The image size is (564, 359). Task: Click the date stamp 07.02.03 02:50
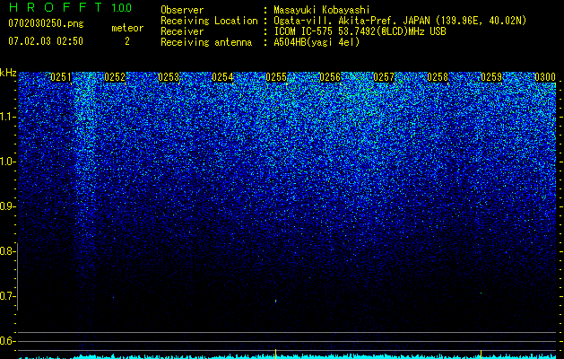click(46, 41)
